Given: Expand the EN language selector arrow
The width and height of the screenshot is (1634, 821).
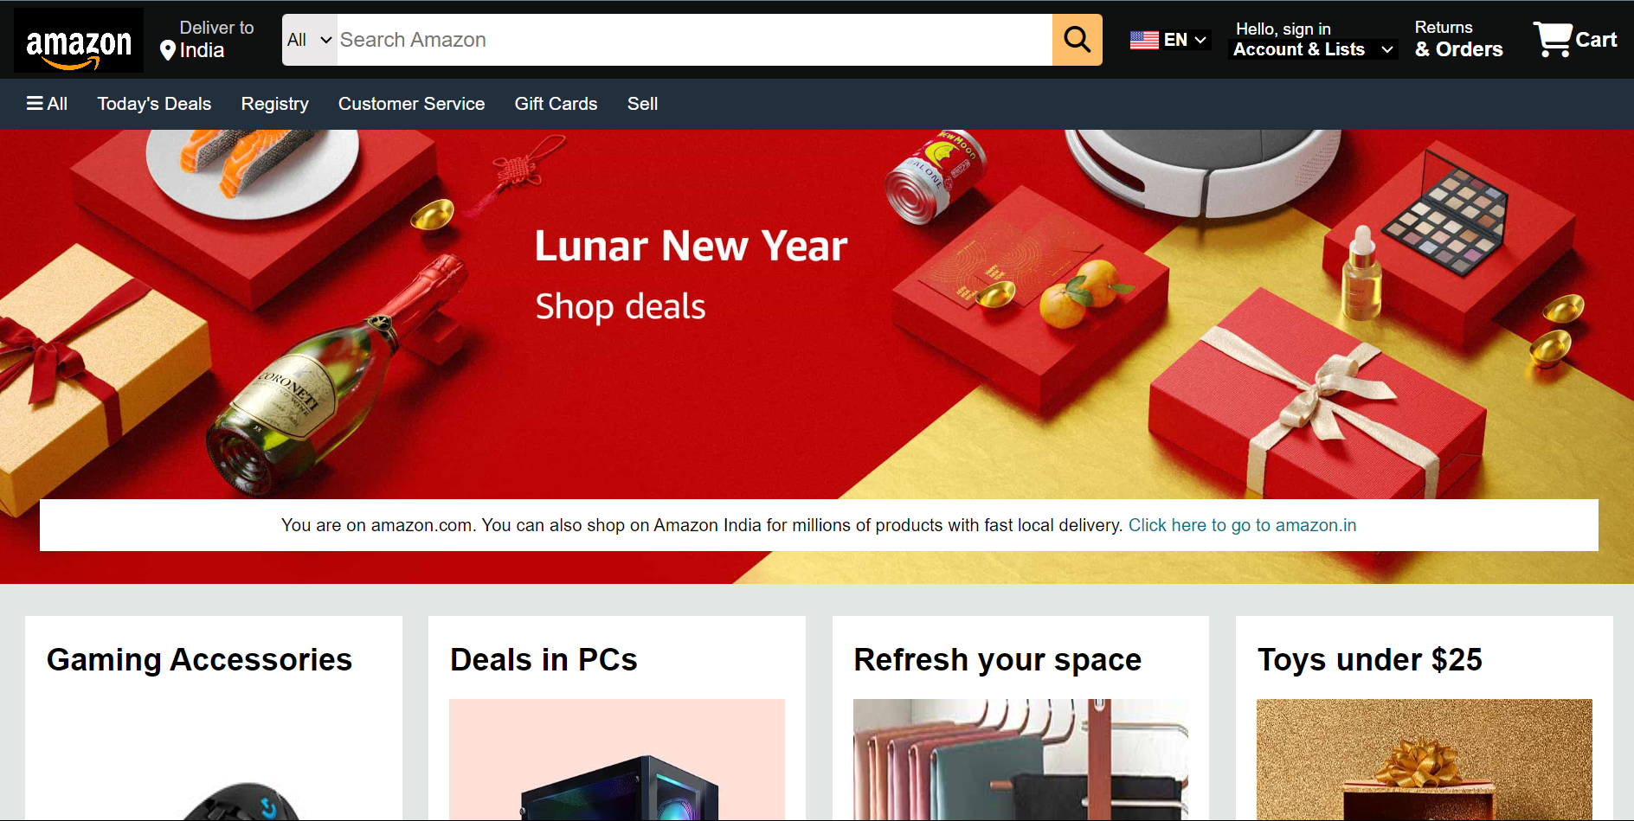Looking at the screenshot, I should pos(1200,40).
